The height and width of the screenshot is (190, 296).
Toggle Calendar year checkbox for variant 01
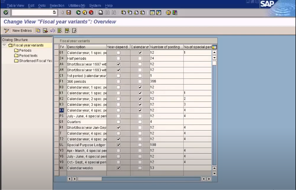pyautogui.click(x=140, y=53)
